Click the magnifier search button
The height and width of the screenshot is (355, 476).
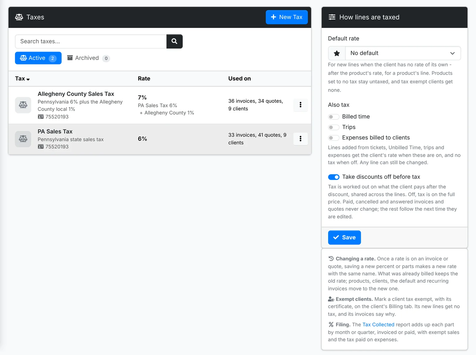click(x=174, y=42)
